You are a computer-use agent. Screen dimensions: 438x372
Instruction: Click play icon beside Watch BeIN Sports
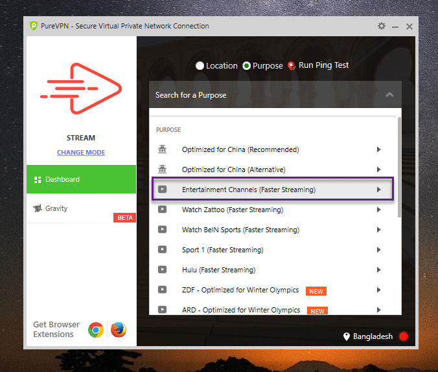[162, 230]
